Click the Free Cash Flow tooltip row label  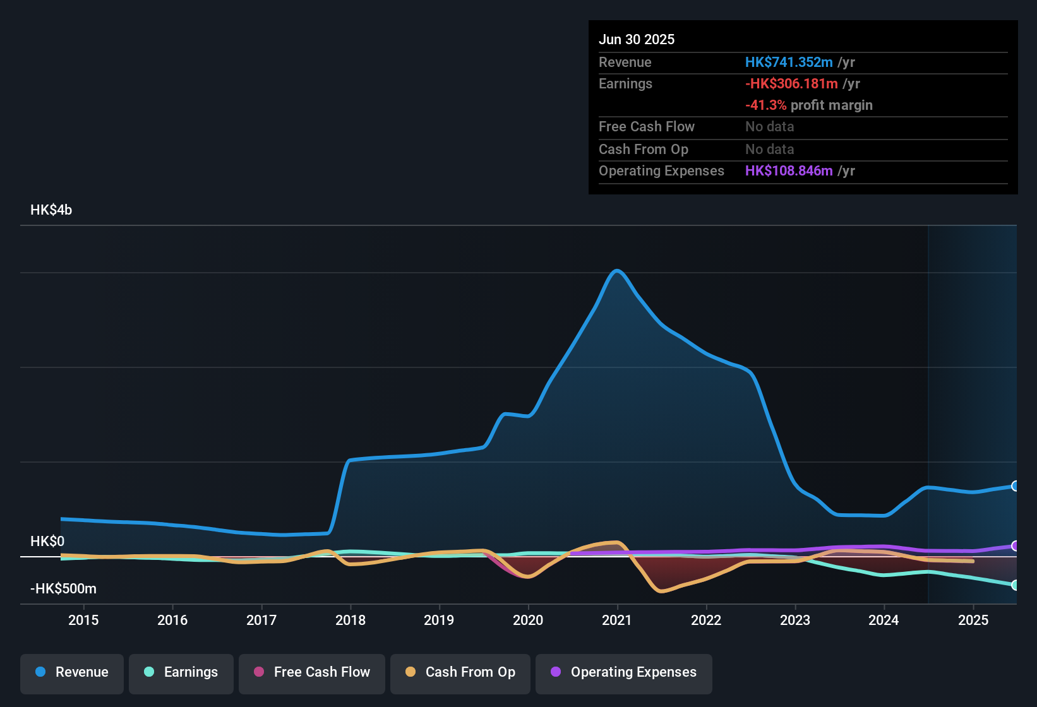pos(647,126)
